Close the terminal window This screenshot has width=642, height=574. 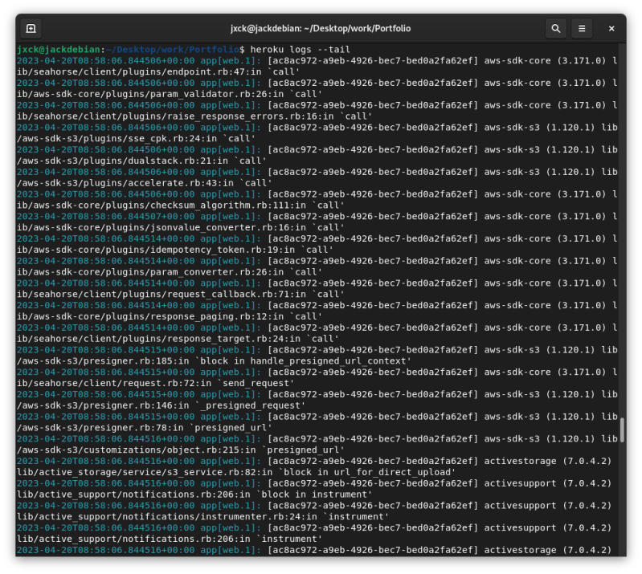tap(611, 28)
